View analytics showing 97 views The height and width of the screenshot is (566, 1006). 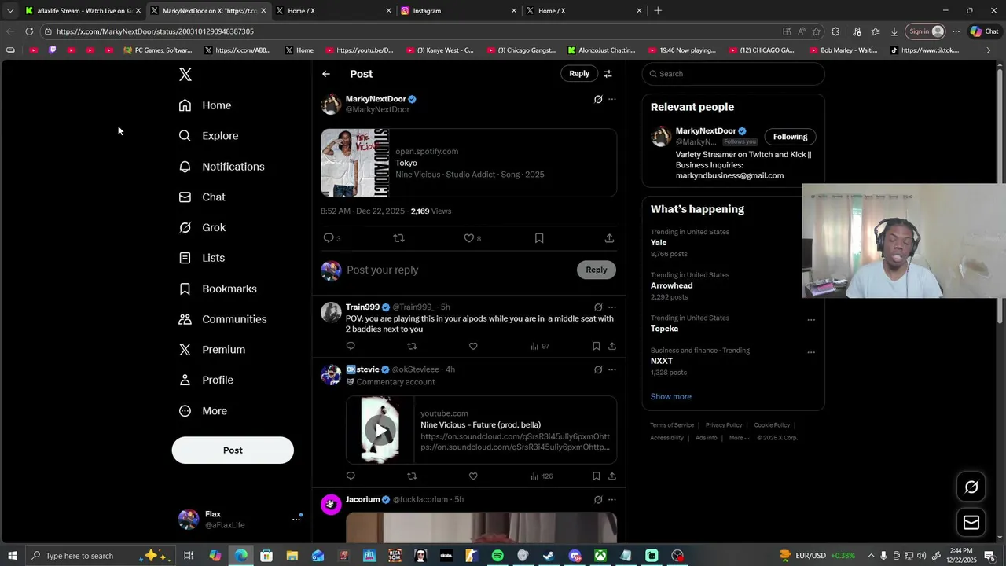point(540,346)
